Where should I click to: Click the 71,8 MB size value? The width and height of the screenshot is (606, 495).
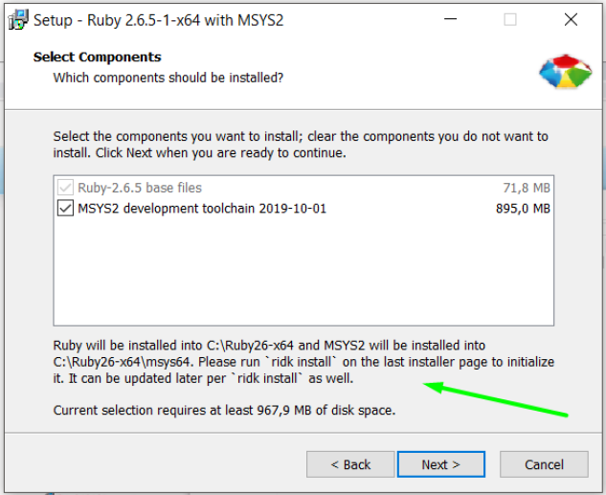click(527, 188)
